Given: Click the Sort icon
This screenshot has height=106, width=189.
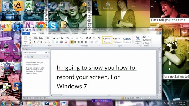Looking at the screenshot, I should tap(94, 38).
